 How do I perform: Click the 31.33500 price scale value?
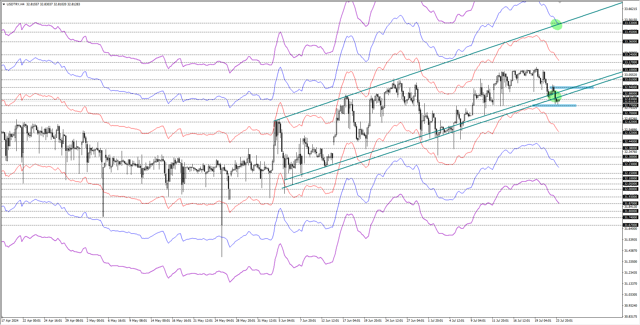point(631,262)
